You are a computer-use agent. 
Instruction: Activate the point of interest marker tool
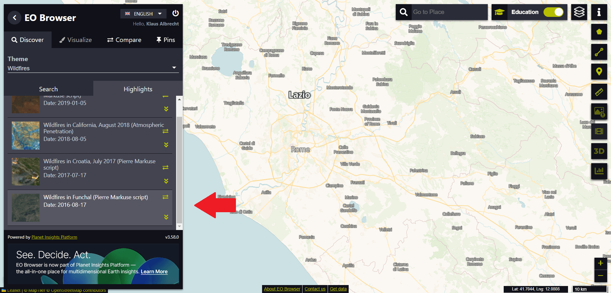[x=599, y=72]
